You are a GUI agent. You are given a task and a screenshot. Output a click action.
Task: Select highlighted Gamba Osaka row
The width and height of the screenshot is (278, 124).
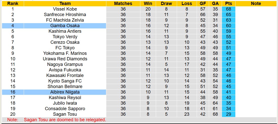(x=65, y=26)
